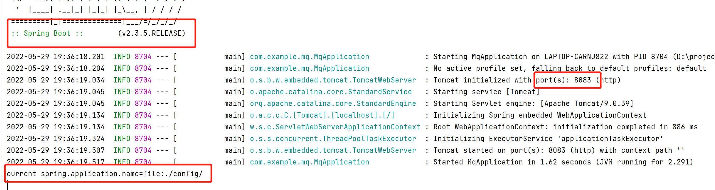Click the green ":: Spring Boot ::" banner label

tap(47, 34)
